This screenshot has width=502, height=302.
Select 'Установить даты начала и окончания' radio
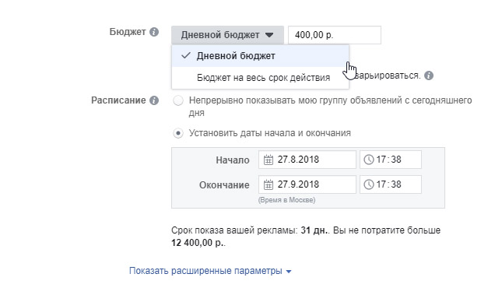(178, 133)
